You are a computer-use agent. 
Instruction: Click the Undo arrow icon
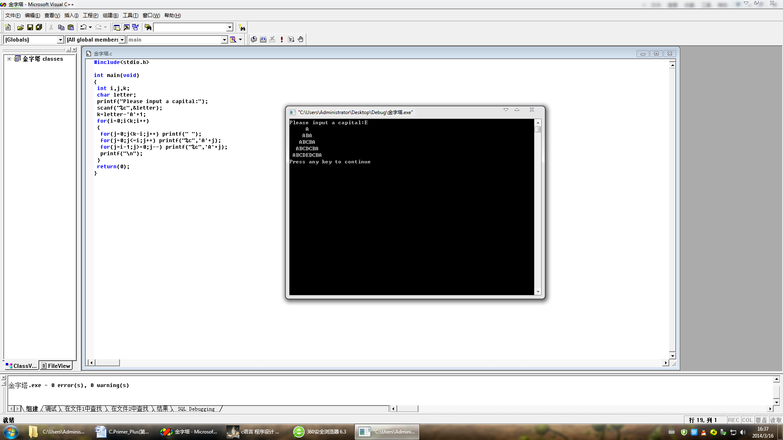coord(84,27)
